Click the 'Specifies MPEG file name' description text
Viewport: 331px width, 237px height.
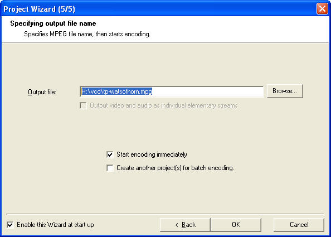(x=87, y=34)
